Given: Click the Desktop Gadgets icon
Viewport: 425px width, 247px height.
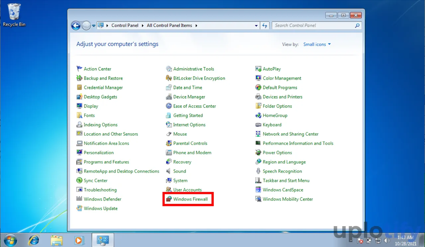Looking at the screenshot, I should pyautogui.click(x=79, y=96).
